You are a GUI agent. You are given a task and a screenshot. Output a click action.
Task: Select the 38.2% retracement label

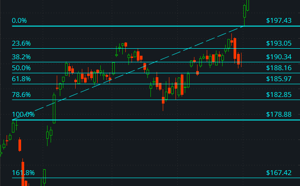[21, 57]
